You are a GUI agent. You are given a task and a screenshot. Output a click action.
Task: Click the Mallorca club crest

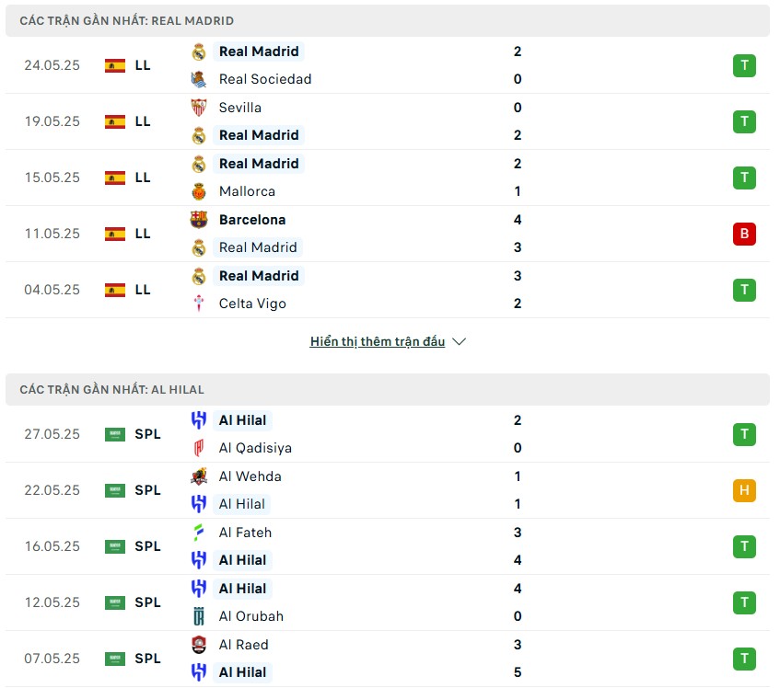[x=199, y=191]
